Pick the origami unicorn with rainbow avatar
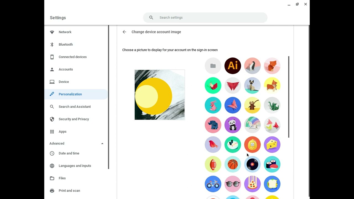 pos(252,125)
